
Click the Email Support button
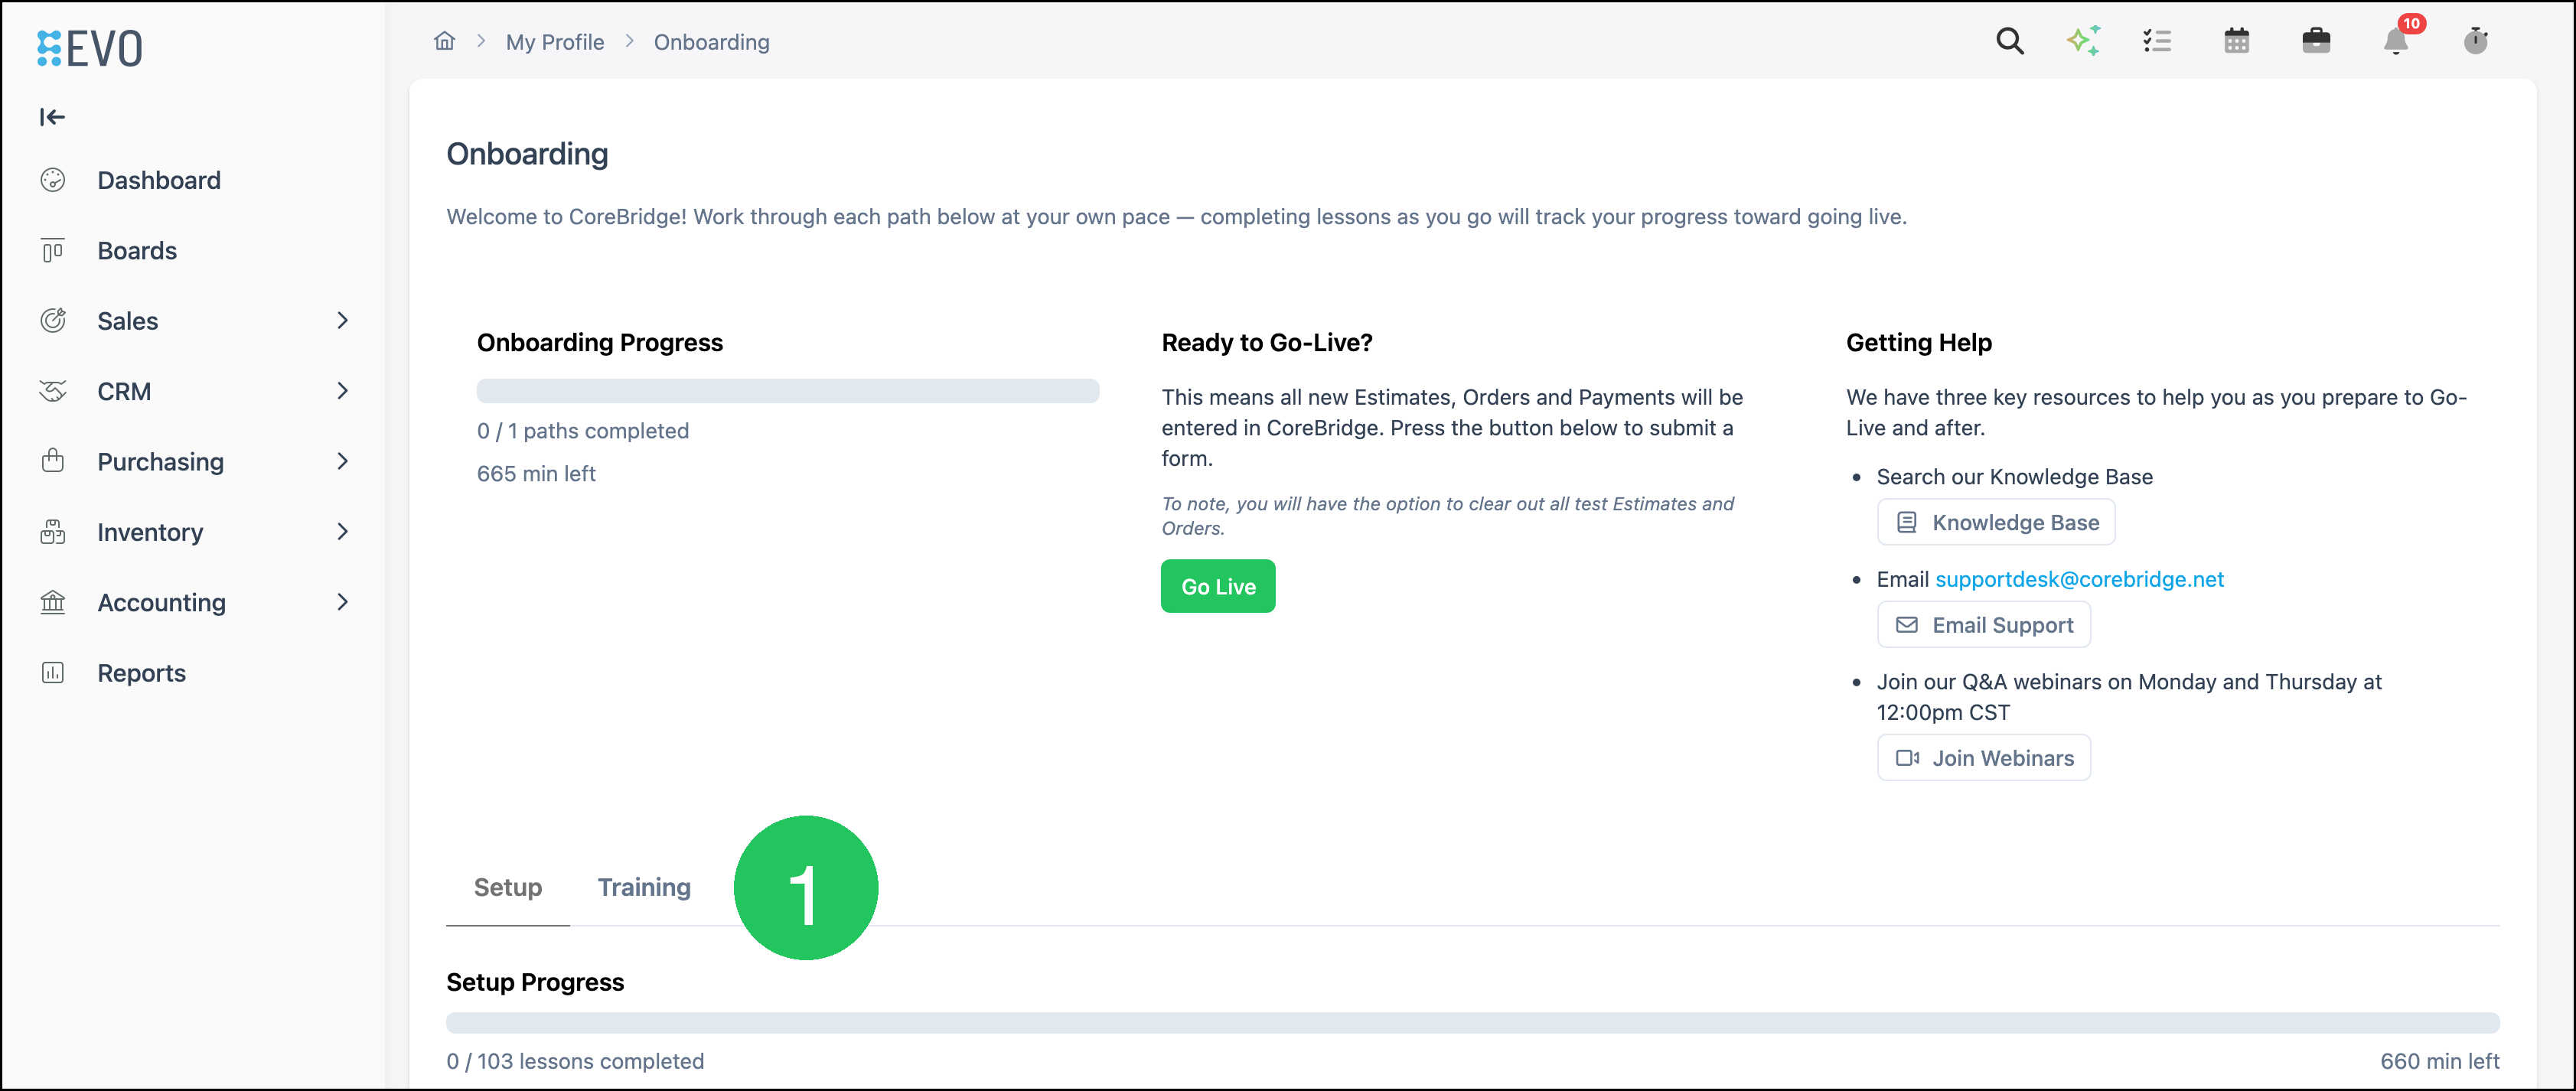point(1984,625)
